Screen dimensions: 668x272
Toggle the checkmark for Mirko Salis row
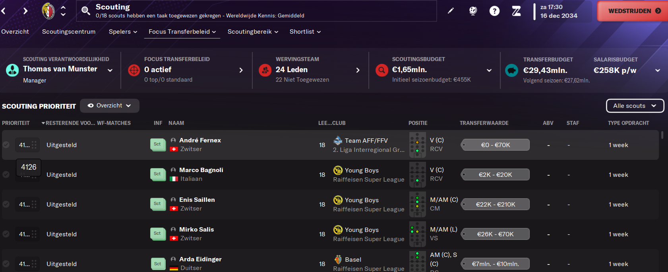point(6,234)
